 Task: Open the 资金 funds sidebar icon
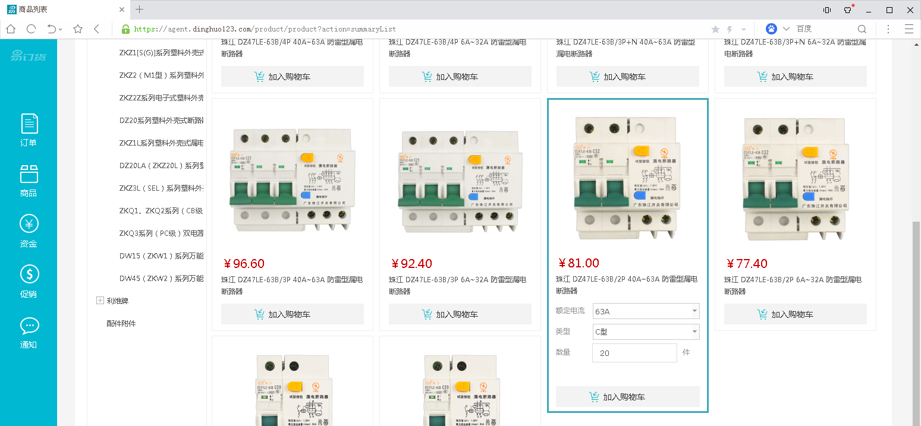[29, 231]
